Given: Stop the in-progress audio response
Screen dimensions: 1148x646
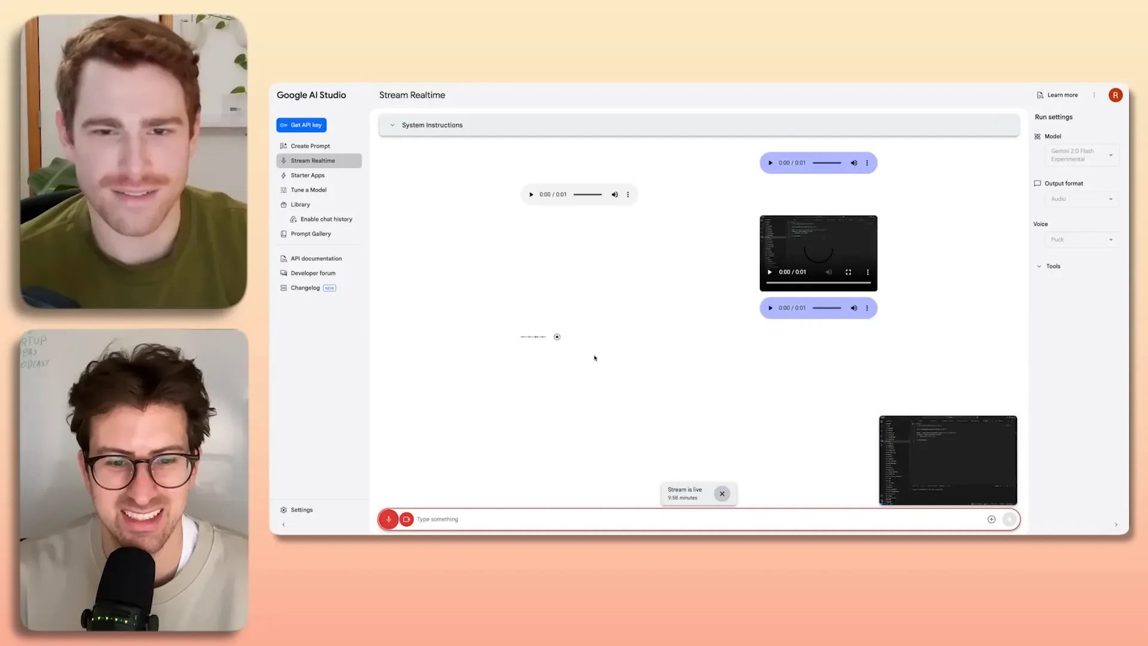Looking at the screenshot, I should pyautogui.click(x=557, y=337).
